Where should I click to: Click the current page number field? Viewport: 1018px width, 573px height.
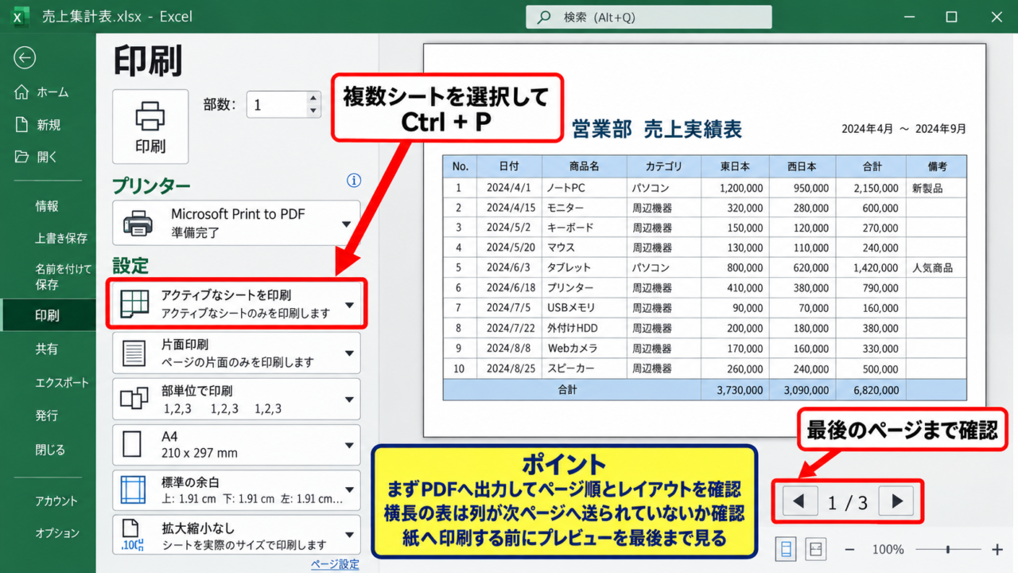[x=831, y=502]
